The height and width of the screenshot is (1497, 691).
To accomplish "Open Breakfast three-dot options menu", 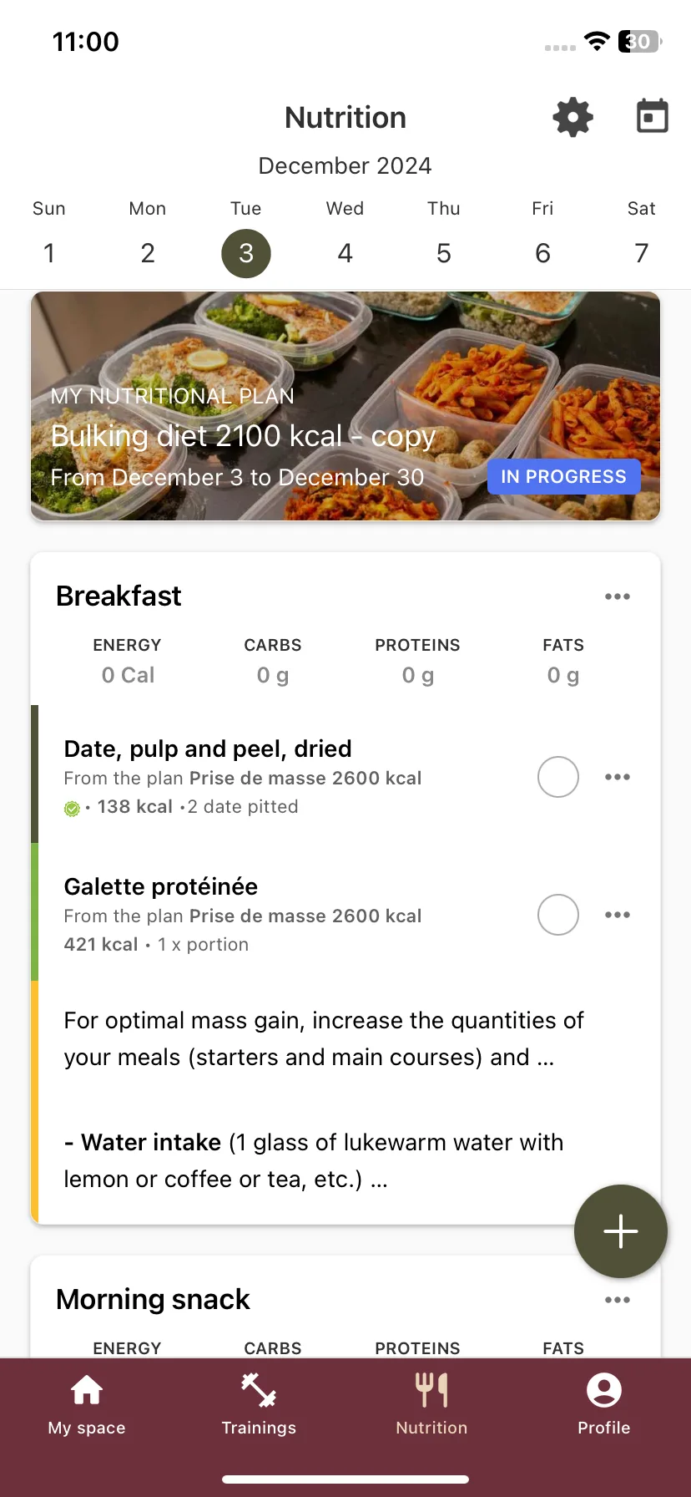I will click(x=618, y=596).
